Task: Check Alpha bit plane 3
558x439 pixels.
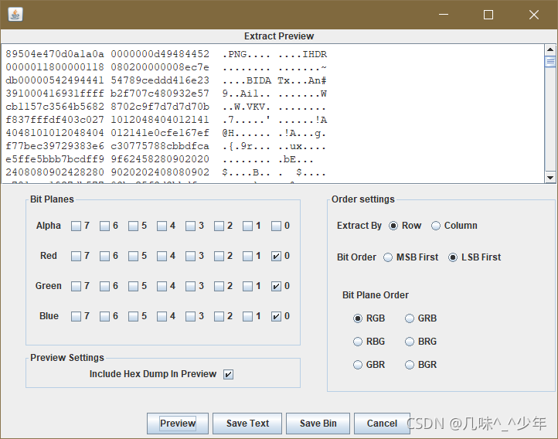Action: click(190, 226)
